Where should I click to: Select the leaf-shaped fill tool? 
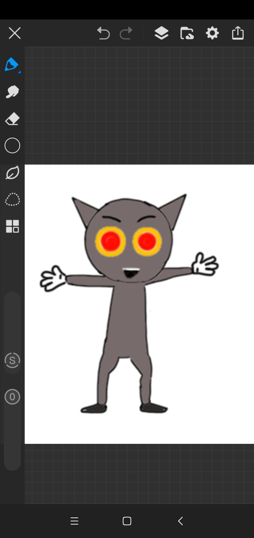click(12, 173)
